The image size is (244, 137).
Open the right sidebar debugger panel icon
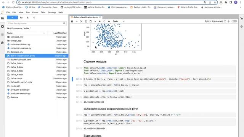(241, 26)
